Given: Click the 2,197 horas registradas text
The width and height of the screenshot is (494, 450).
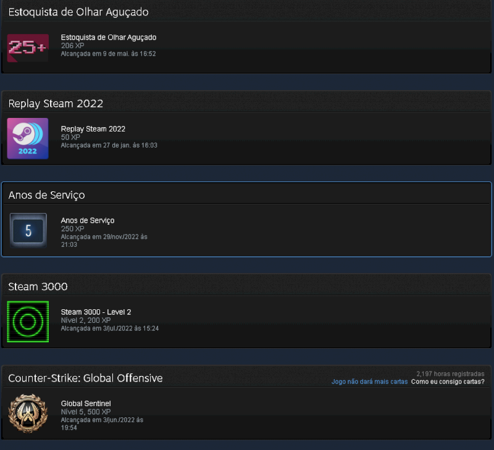Looking at the screenshot, I should click(450, 374).
